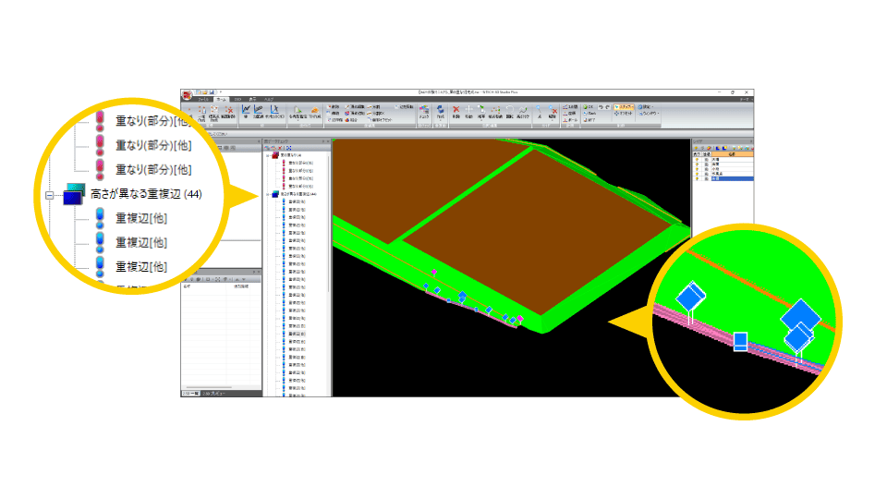Switch to the ribbon tab between ホーム and 表示
Viewport: 887px width, 499px height.
point(237,100)
